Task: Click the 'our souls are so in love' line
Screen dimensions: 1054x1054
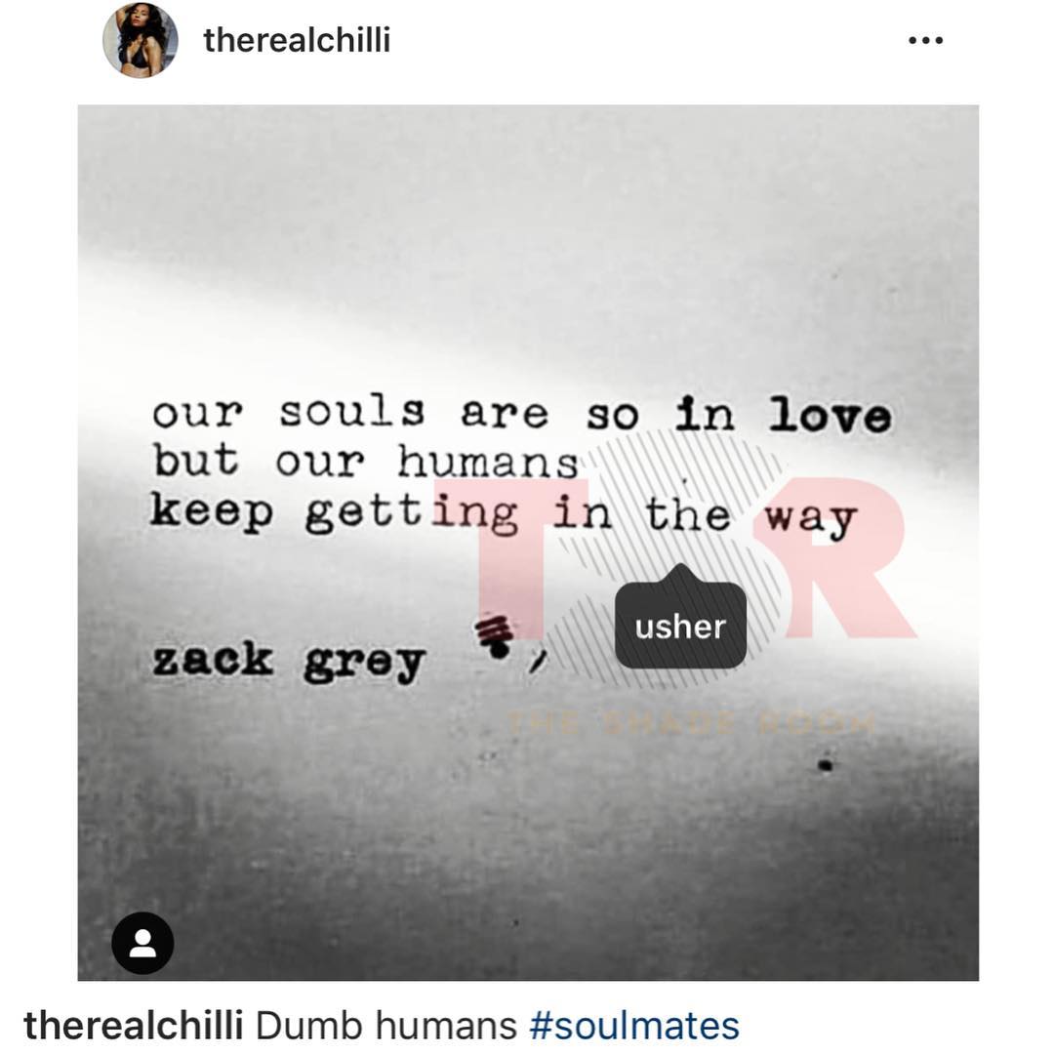Action: pyautogui.click(x=521, y=414)
